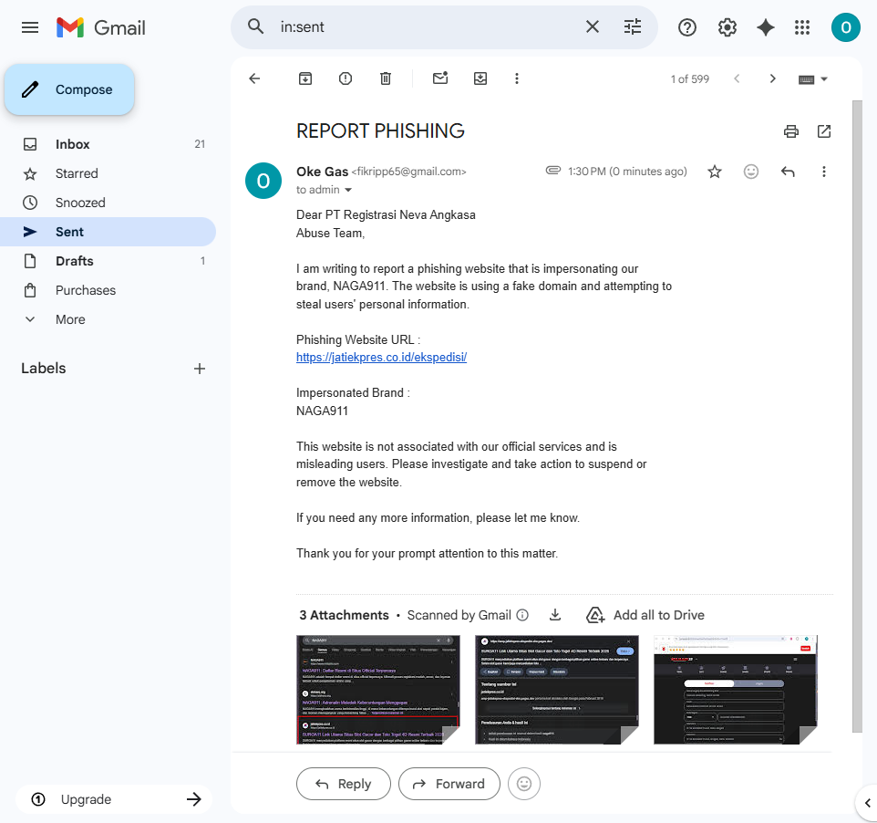The height and width of the screenshot is (823, 877).
Task: Click the Reply button
Action: (344, 784)
